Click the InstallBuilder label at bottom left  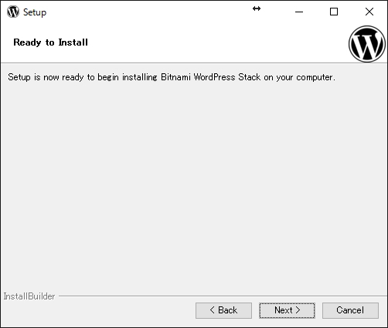(x=29, y=296)
